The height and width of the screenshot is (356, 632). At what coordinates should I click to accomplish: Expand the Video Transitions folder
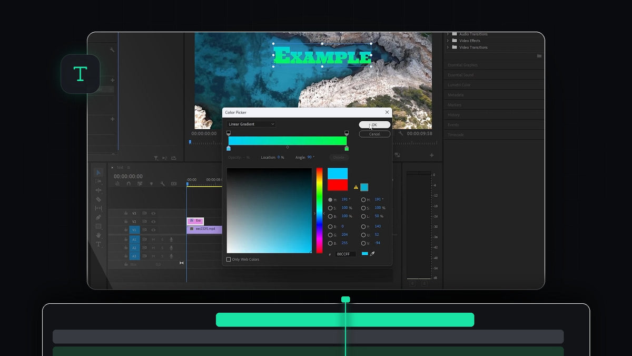click(x=448, y=47)
